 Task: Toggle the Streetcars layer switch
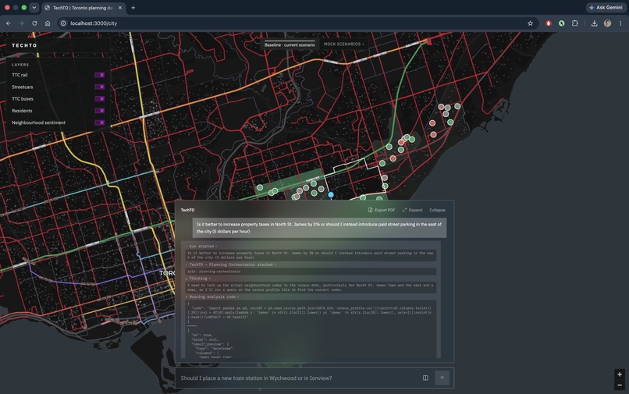(x=99, y=87)
